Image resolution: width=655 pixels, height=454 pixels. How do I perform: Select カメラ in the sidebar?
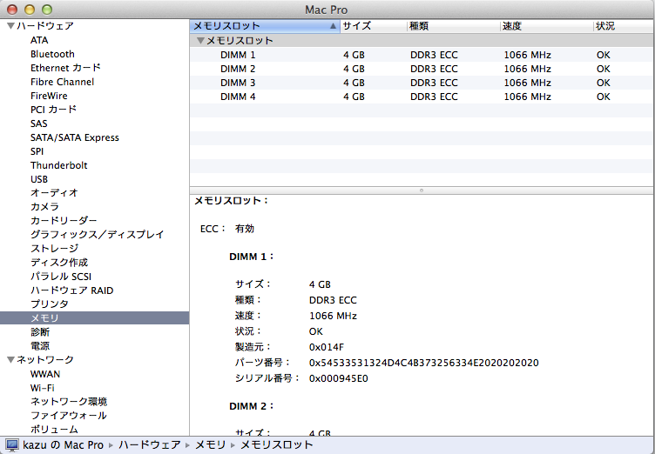tap(44, 206)
